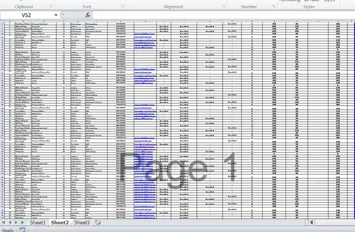Expand the Name Box dropdown arrow
Viewport: 355px width, 232px height.
tap(56, 15)
